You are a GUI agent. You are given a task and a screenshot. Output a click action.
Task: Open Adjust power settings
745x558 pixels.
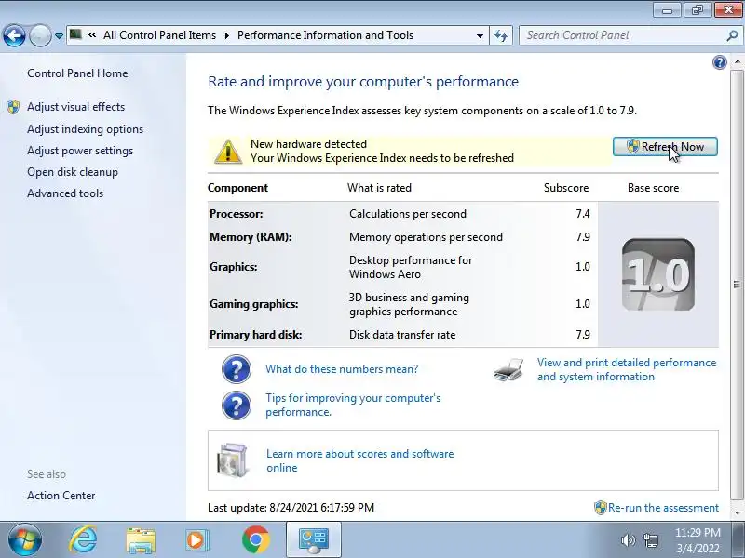(x=80, y=151)
